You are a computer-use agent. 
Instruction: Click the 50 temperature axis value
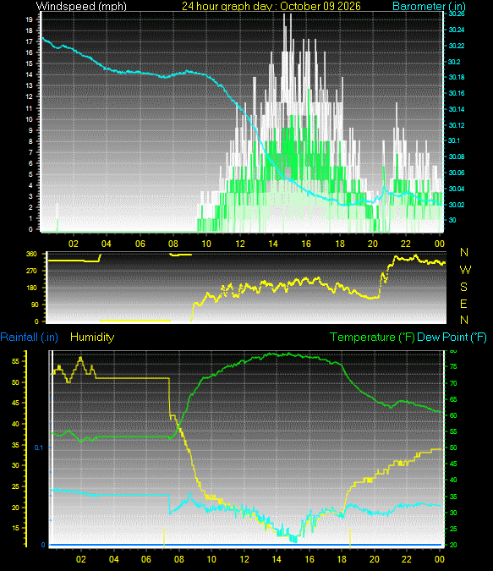click(453, 447)
